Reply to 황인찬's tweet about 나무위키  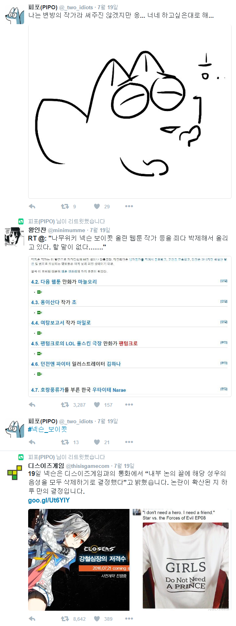click(33, 405)
